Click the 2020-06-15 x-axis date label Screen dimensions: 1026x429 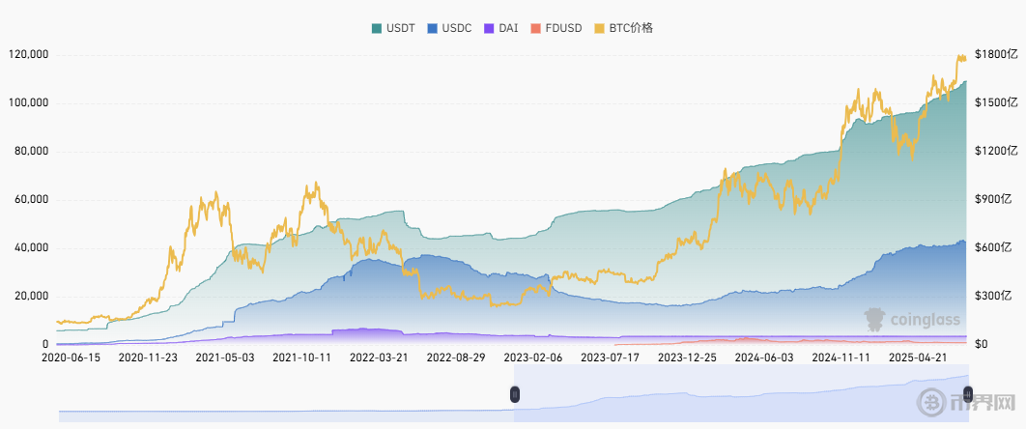tap(71, 357)
